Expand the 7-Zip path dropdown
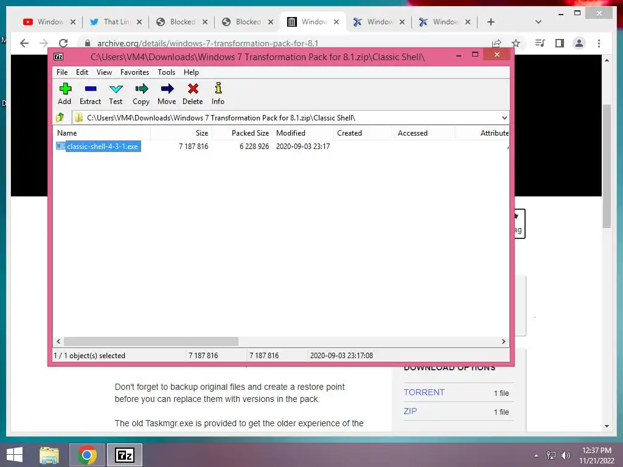Viewport: 623px width, 467px height. pos(504,117)
